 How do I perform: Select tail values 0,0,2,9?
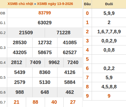click(109, 41)
